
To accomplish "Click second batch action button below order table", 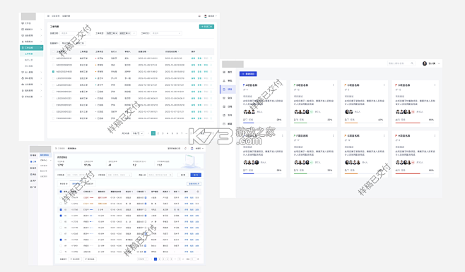I will [90, 259].
